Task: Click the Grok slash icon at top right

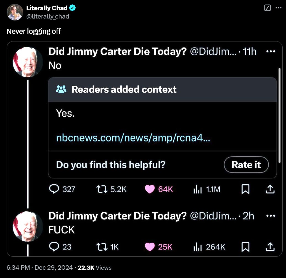Action: [x=267, y=8]
